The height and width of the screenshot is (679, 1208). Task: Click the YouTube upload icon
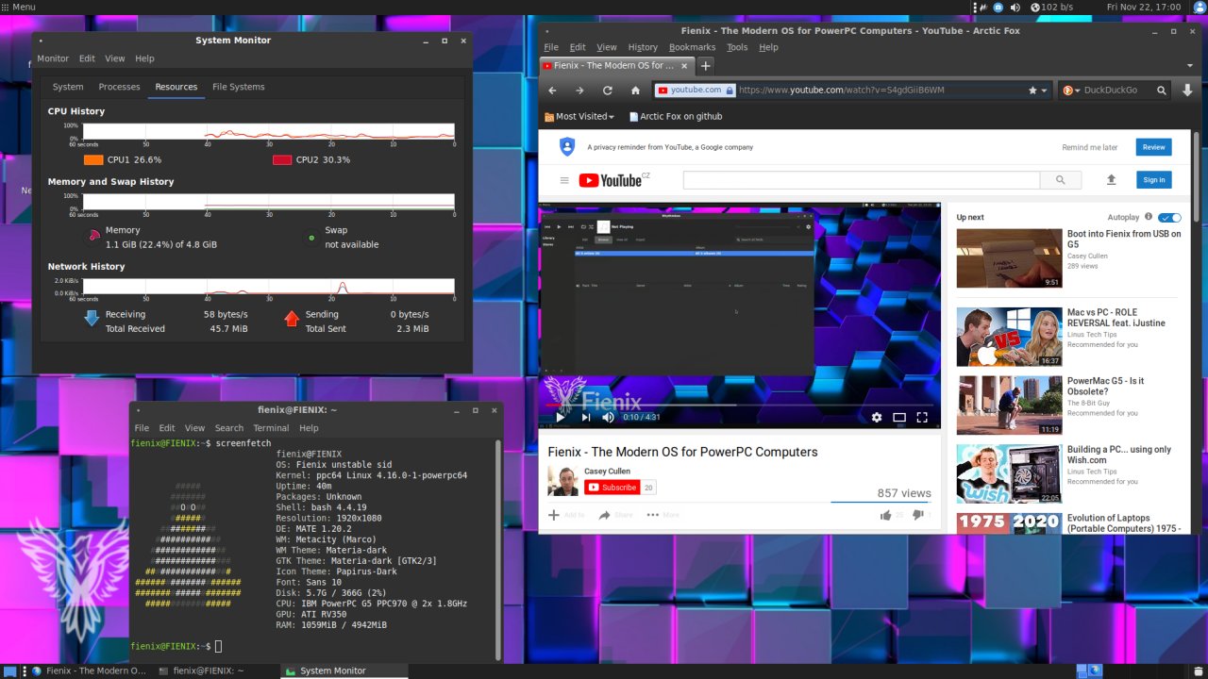1111,179
